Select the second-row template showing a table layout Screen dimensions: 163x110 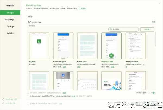tap(87, 81)
